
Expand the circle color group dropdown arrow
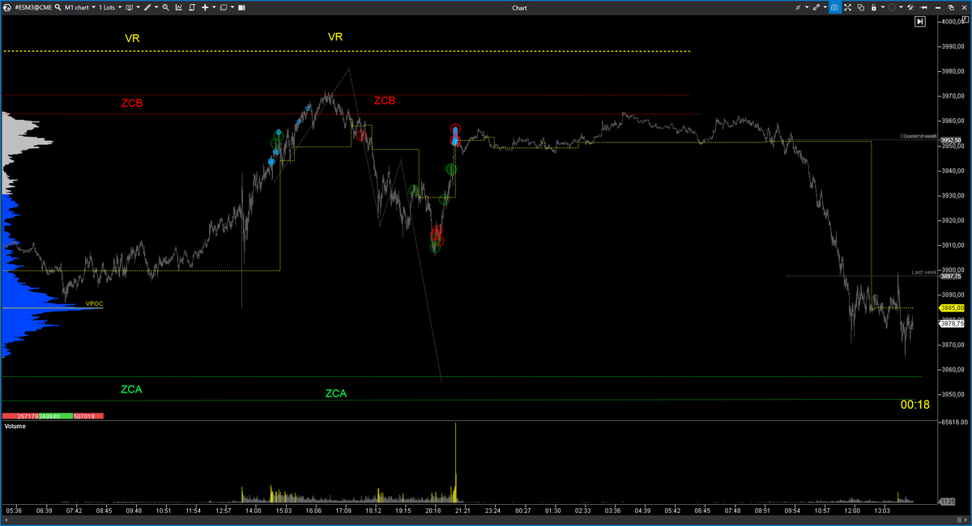pyautogui.click(x=901, y=7)
